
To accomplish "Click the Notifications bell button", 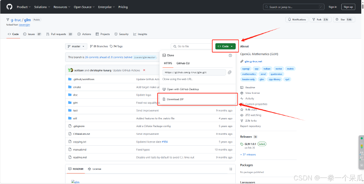I will point(297,20).
